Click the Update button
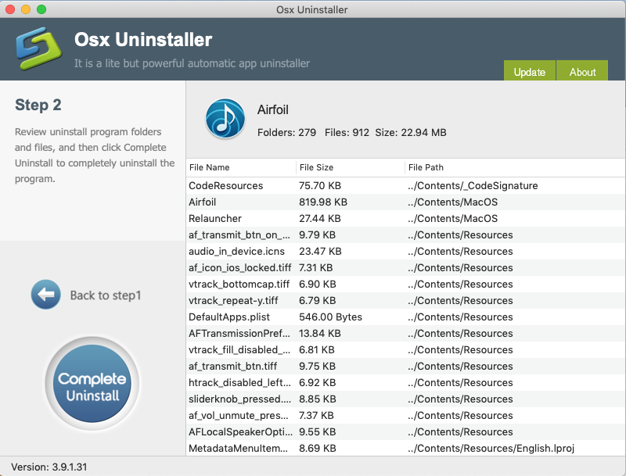The image size is (626, 476). click(529, 71)
